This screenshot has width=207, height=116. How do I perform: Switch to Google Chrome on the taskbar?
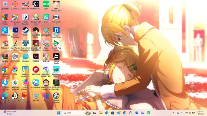(x=124, y=113)
